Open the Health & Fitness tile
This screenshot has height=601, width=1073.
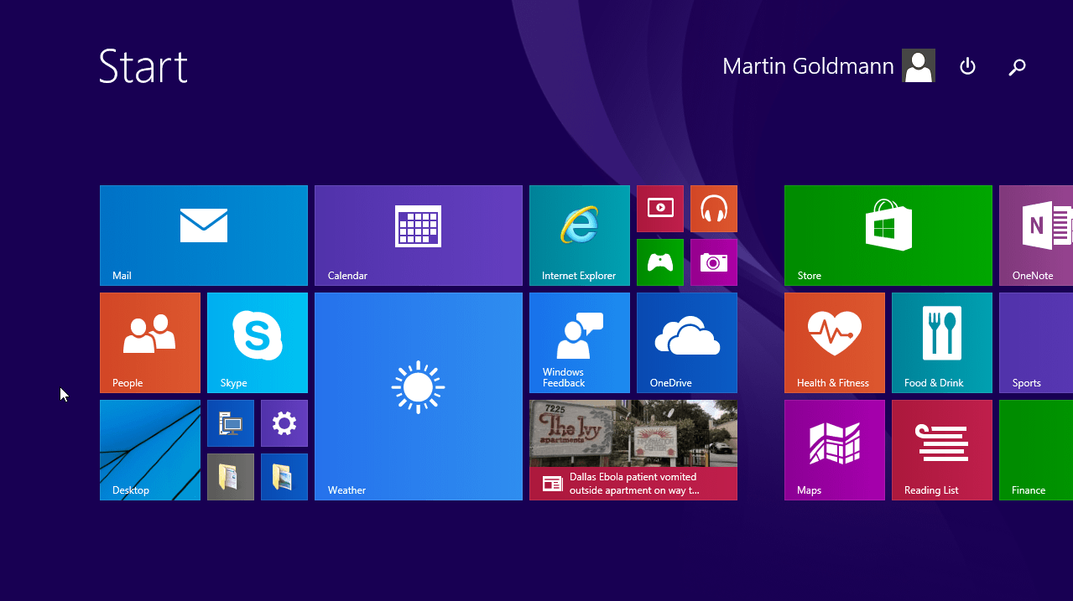click(834, 342)
